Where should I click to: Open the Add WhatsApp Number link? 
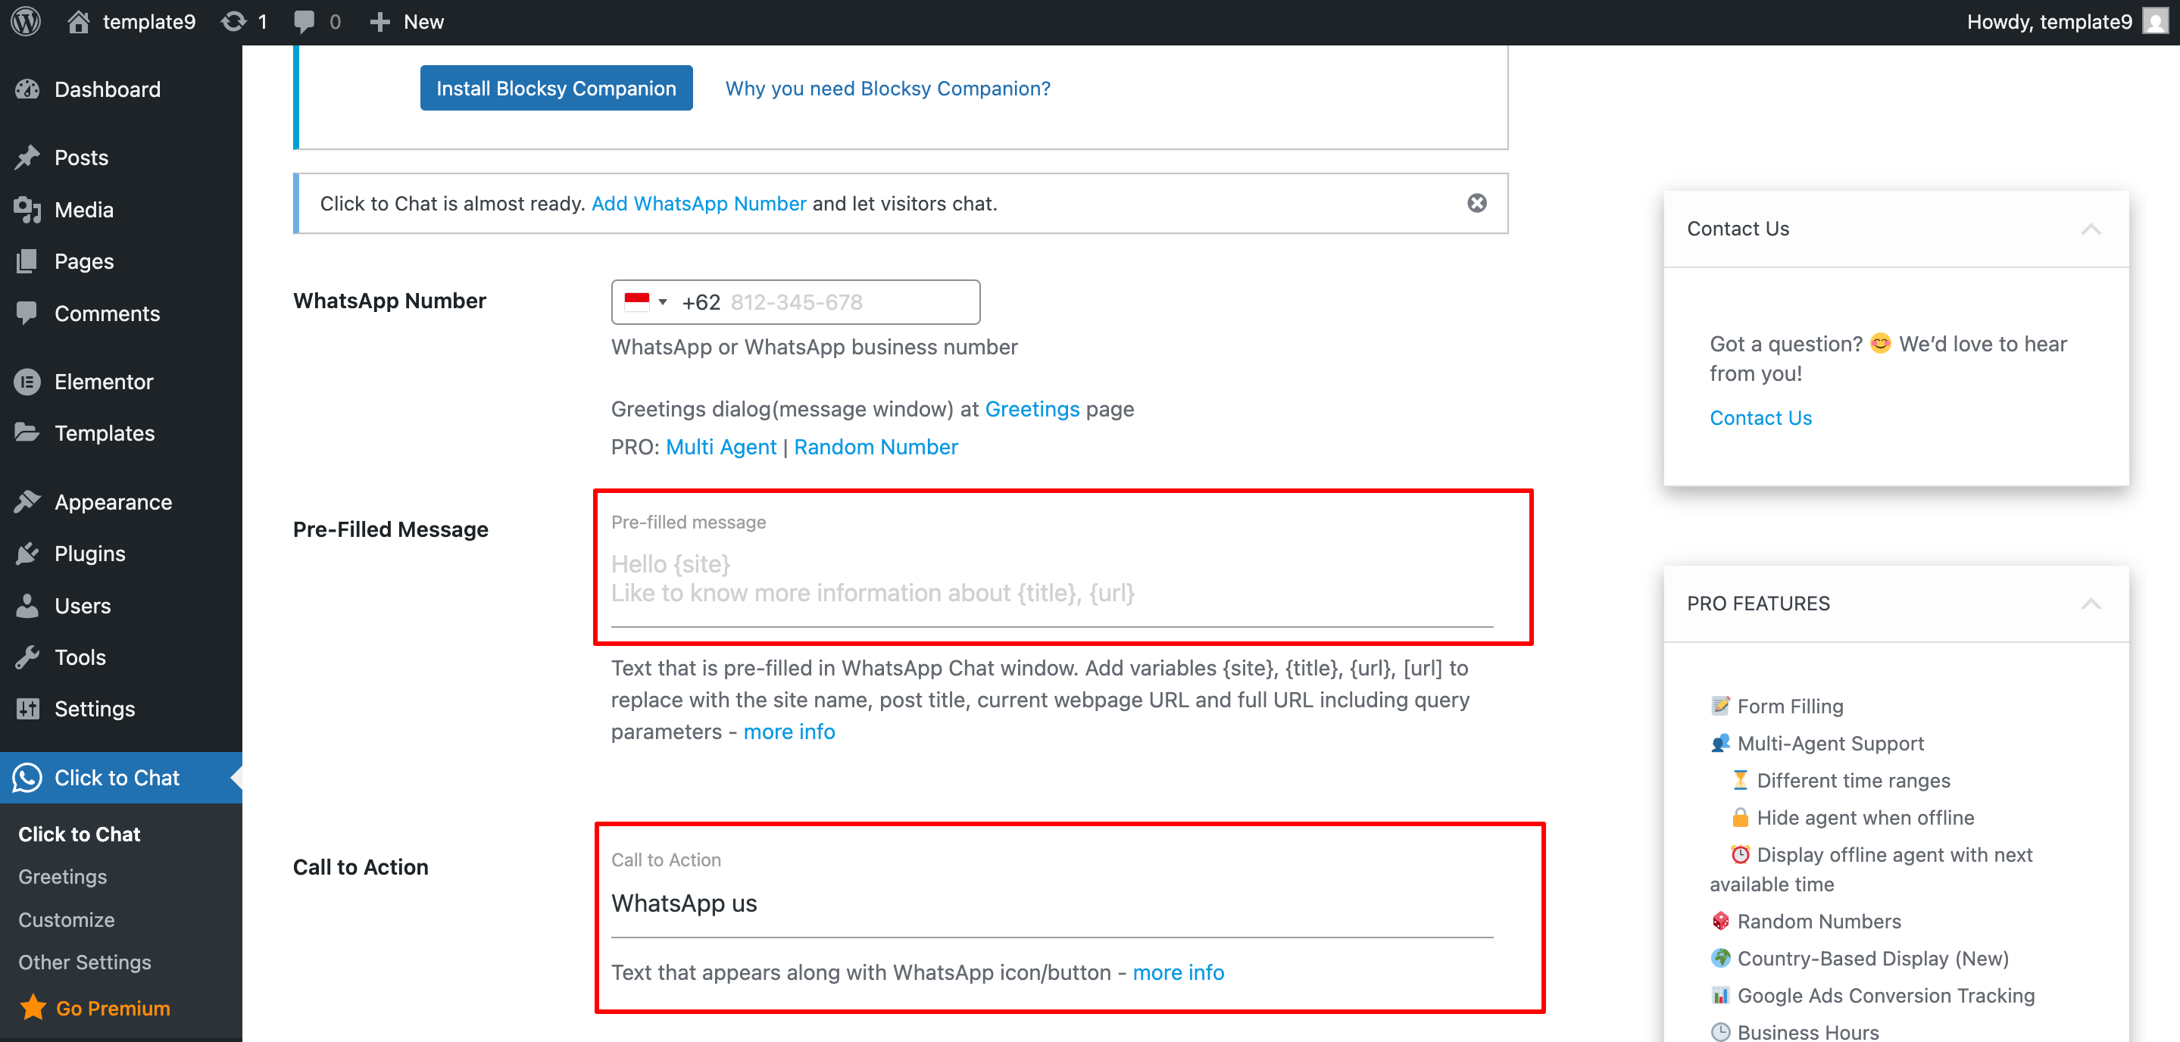tap(698, 204)
